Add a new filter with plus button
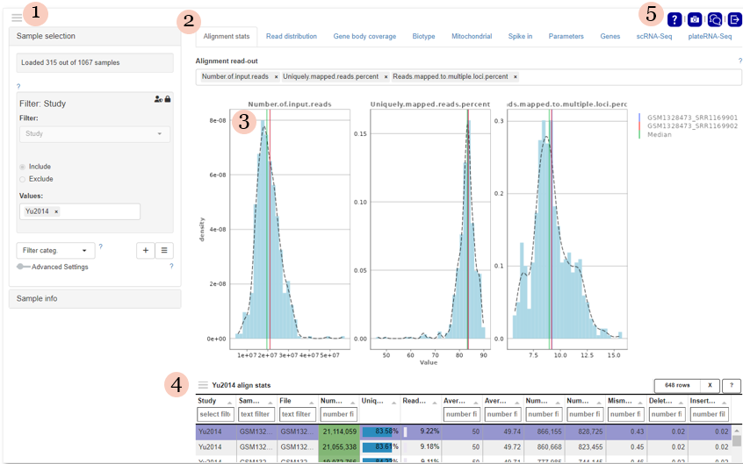The image size is (743, 464). (145, 251)
